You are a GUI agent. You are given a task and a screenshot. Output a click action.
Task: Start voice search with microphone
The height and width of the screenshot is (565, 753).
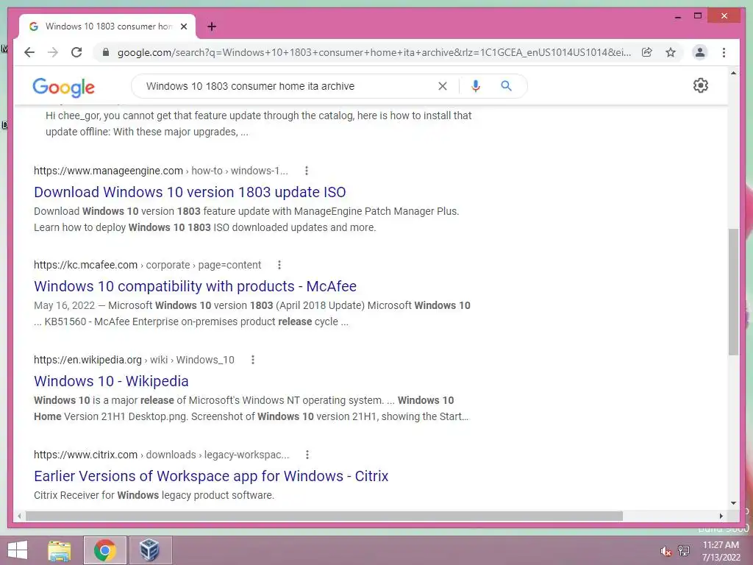click(x=476, y=86)
